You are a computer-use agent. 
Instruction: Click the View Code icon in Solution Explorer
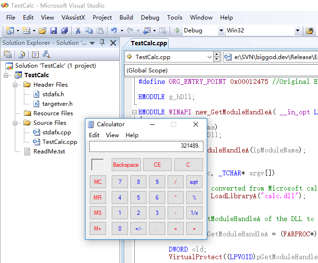click(35, 54)
